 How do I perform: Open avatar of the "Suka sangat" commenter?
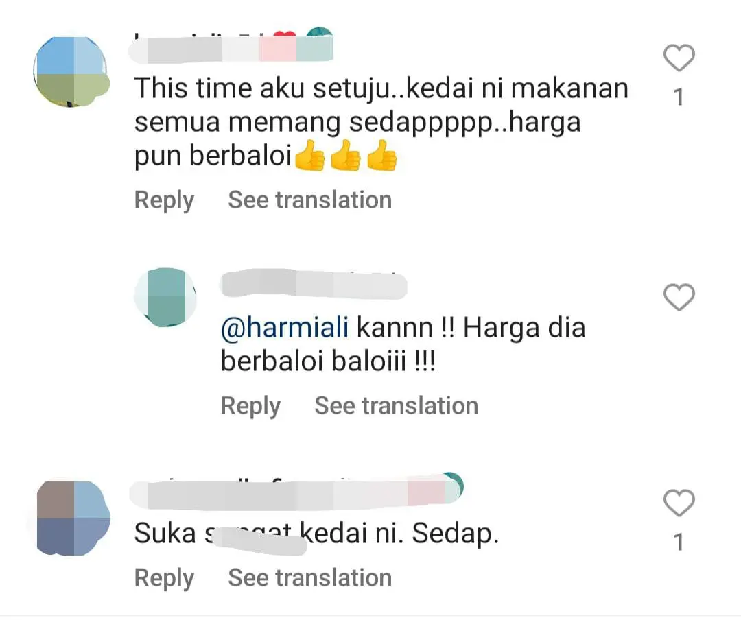71,517
